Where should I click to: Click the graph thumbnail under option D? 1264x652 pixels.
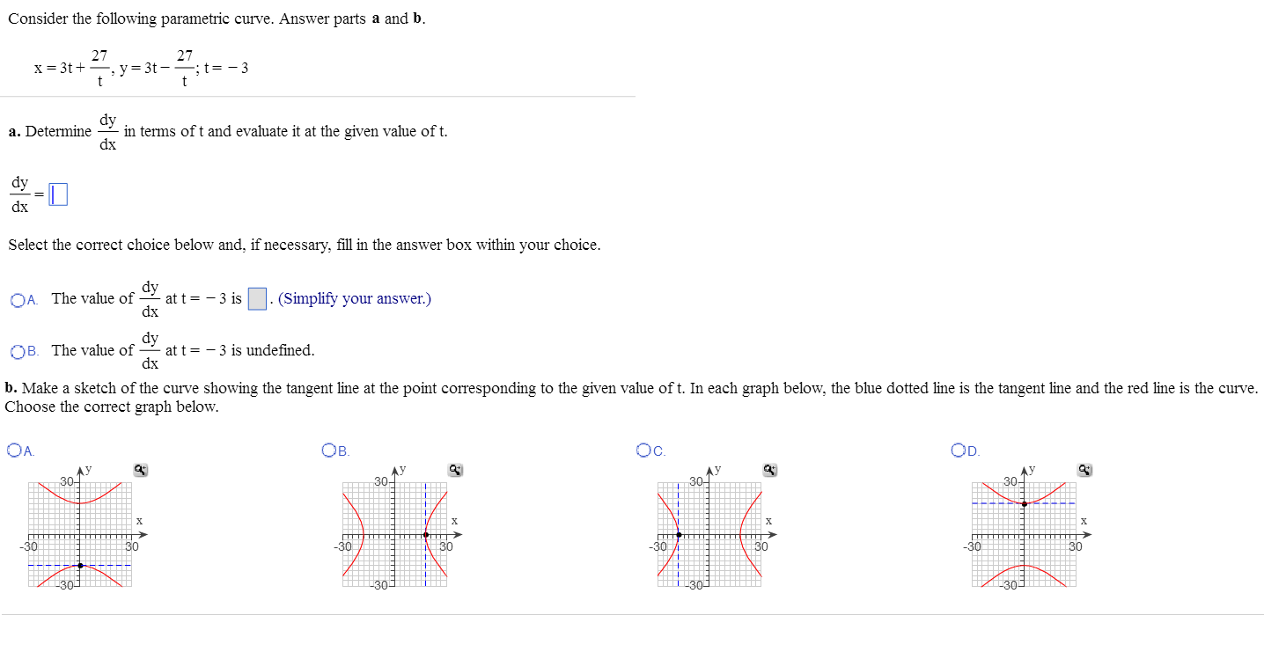1025,532
